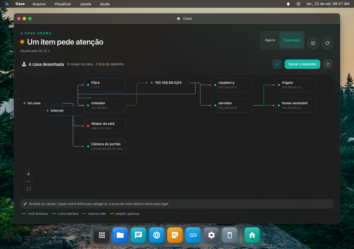Click Salvar o desenho button
The height and width of the screenshot is (249, 354).
coord(302,64)
